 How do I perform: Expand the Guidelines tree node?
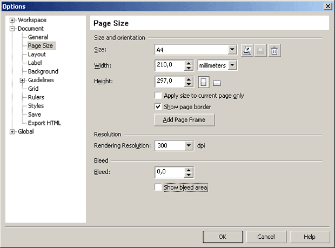[x=22, y=81]
